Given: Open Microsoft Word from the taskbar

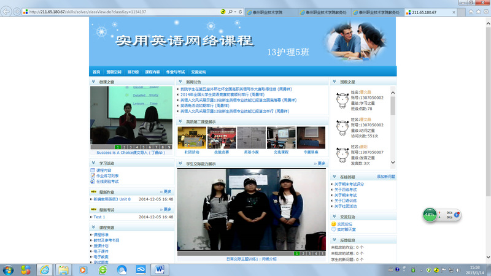Looking at the screenshot, I should (x=160, y=269).
